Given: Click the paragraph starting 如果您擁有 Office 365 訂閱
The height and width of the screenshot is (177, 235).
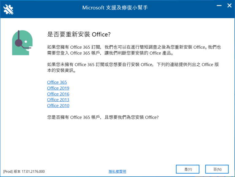Looking at the screenshot, I should tap(134, 50).
